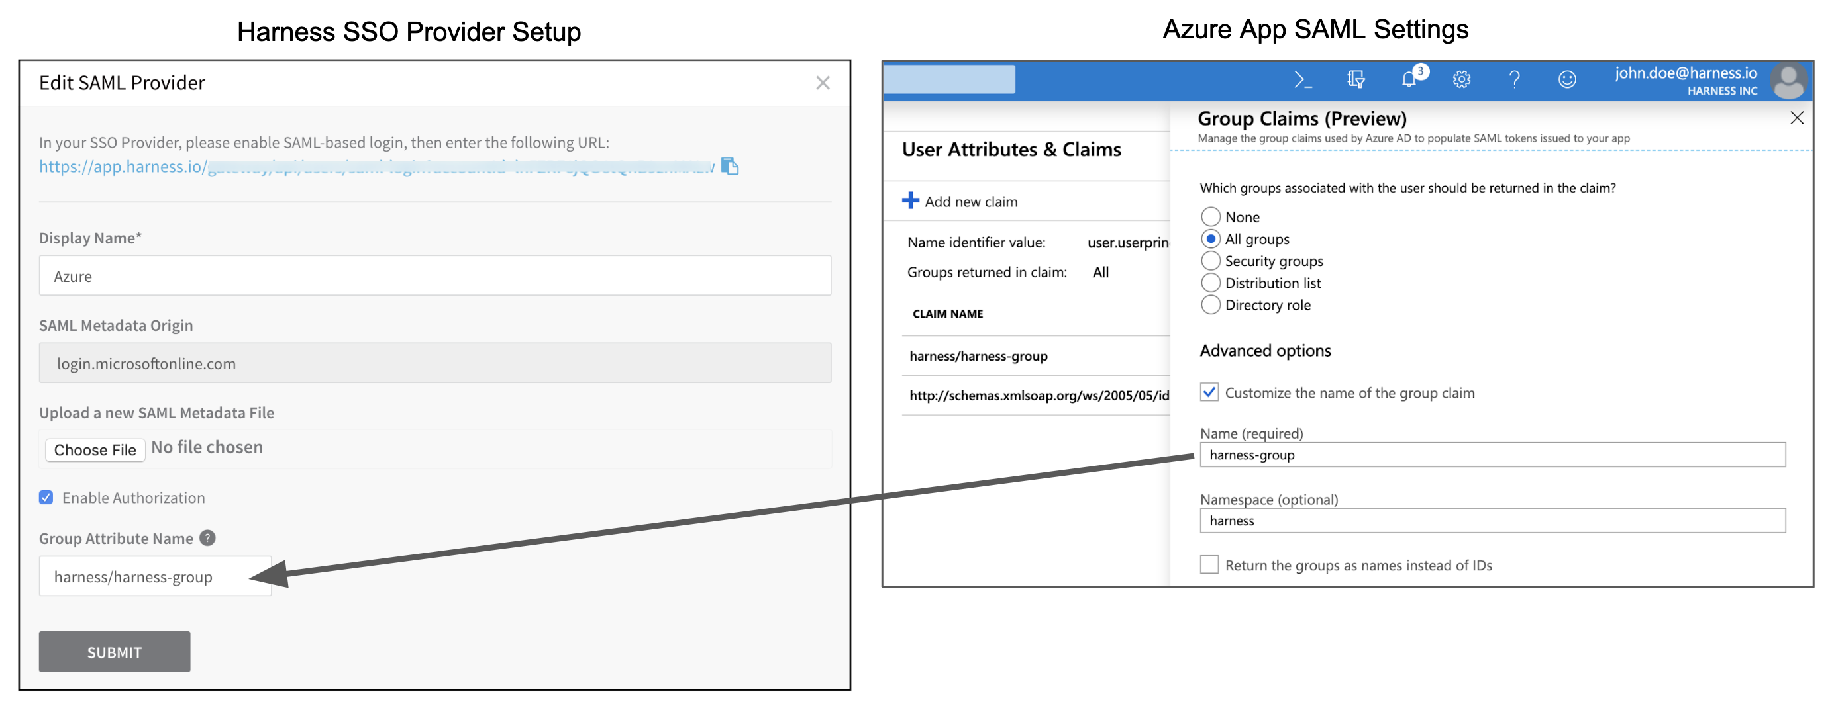Click the blurred Azure portal search bar

pos(949,79)
